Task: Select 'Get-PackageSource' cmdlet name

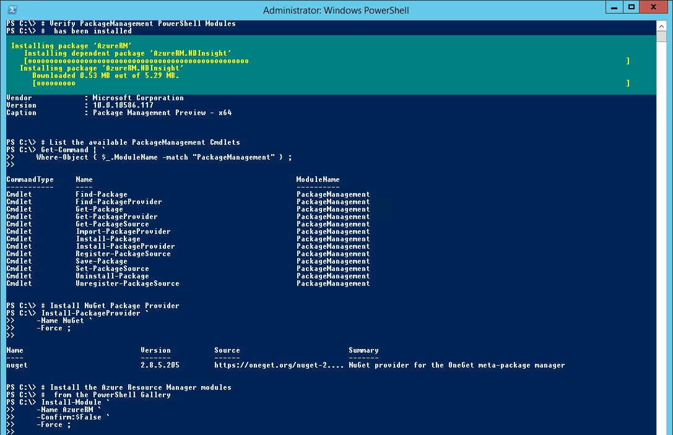Action: point(113,224)
